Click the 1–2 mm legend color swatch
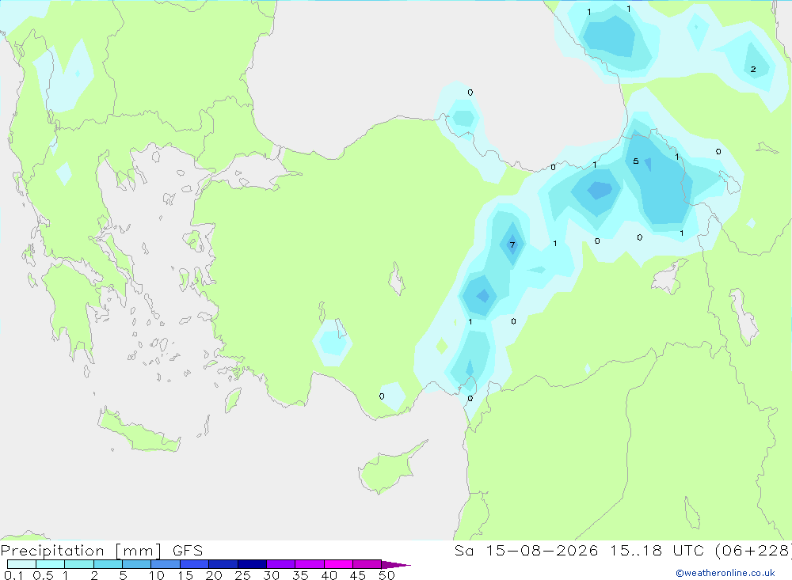The height and width of the screenshot is (580, 792). tap(79, 564)
